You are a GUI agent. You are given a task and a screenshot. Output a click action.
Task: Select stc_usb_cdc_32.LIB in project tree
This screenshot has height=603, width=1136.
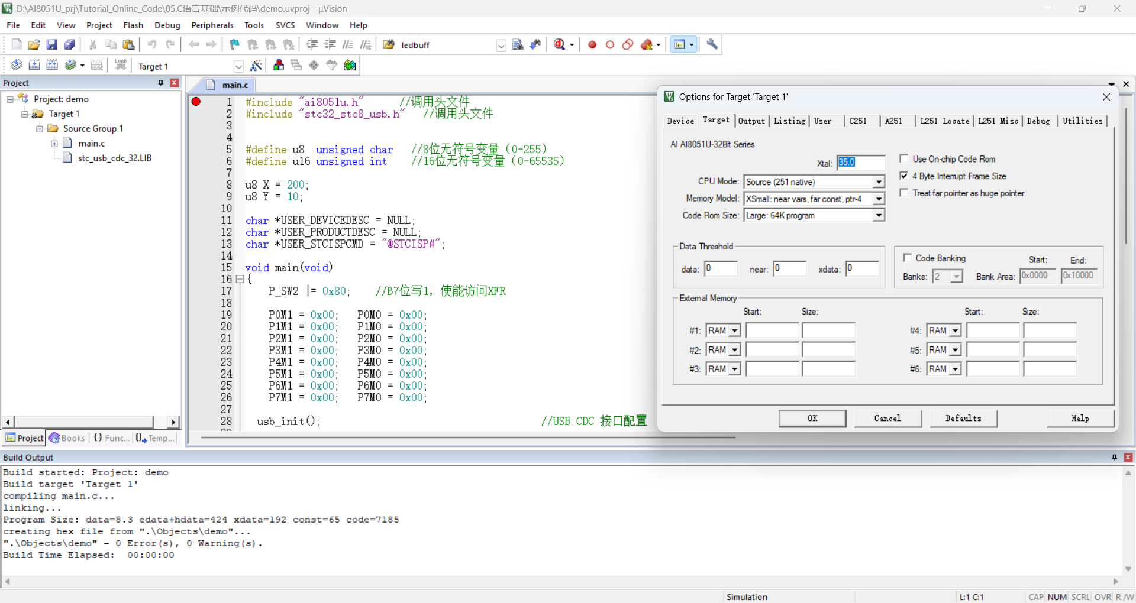[115, 158]
